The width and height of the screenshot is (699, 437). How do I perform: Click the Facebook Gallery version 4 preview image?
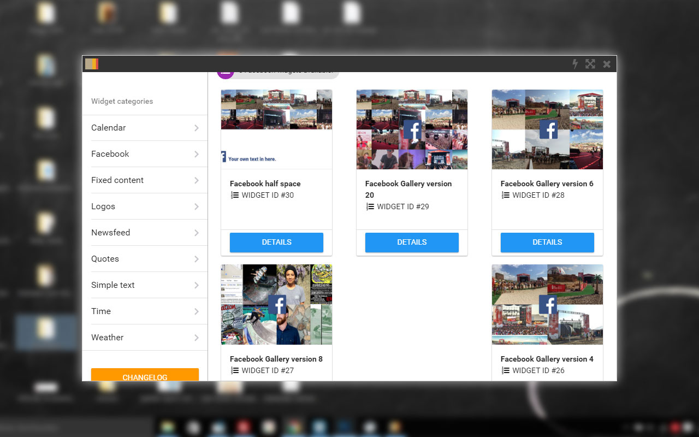coord(547,304)
